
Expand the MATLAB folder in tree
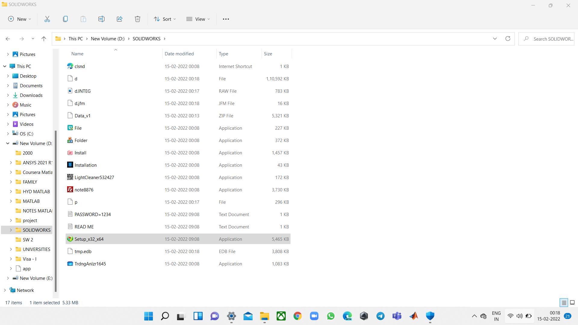coord(11,201)
